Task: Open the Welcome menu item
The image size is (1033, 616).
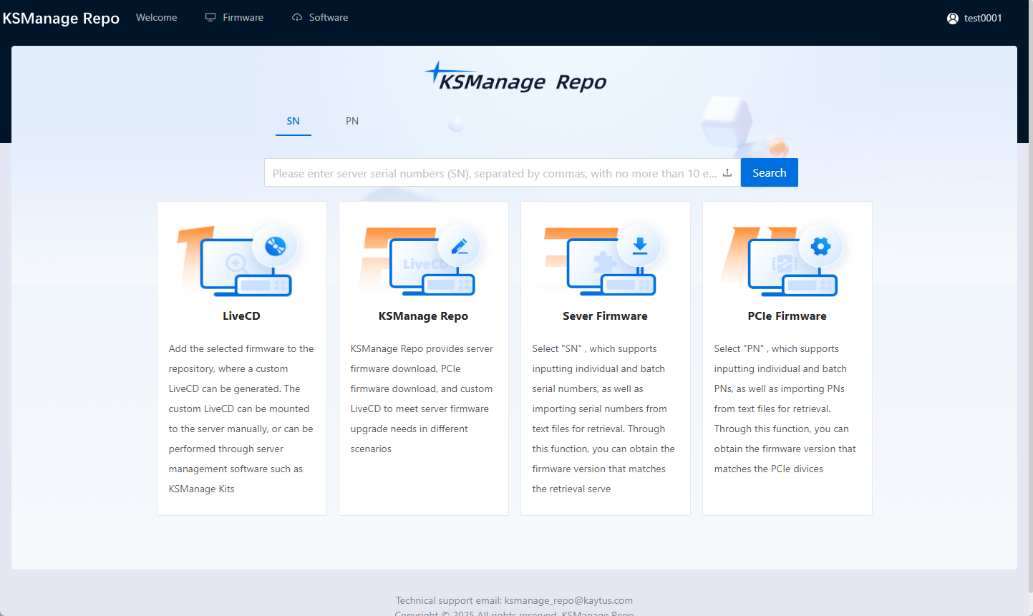Action: 157,17
